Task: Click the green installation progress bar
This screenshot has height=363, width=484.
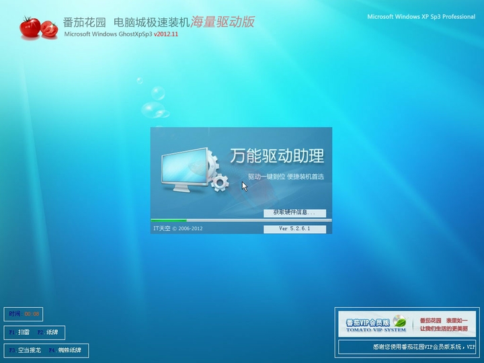Action: point(169,220)
